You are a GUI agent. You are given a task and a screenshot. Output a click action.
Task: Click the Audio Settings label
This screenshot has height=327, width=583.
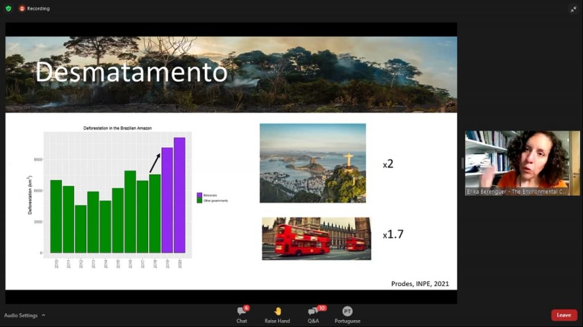(20, 316)
